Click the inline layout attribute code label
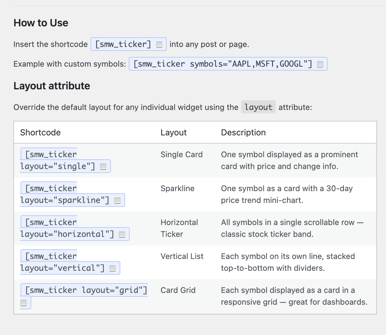Viewport: 386px width, 335px height. coord(258,107)
